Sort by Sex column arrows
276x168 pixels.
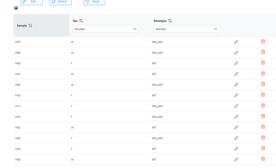pos(81,20)
